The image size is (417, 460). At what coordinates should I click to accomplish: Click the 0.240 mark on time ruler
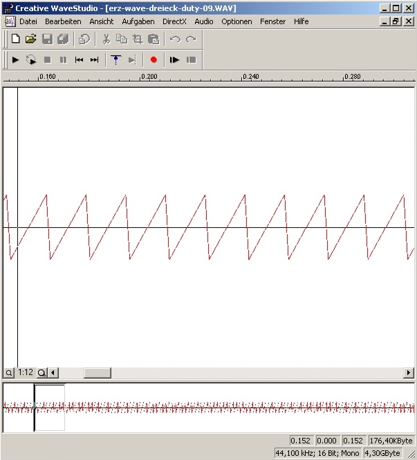(x=250, y=77)
